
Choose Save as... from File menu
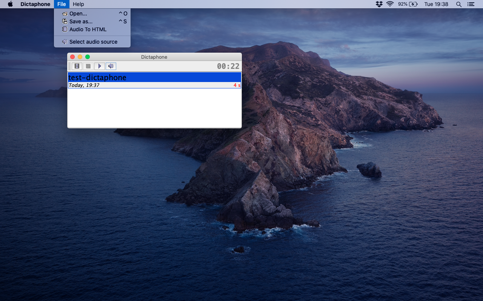coord(81,21)
